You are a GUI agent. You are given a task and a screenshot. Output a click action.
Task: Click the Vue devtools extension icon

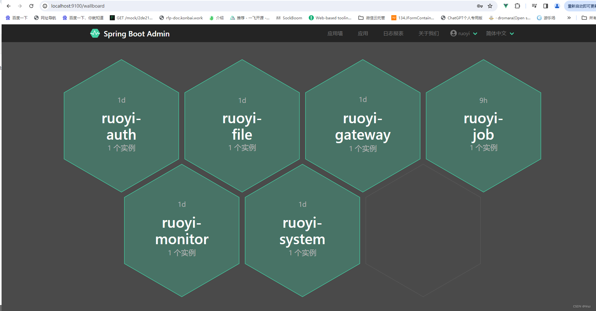point(506,6)
